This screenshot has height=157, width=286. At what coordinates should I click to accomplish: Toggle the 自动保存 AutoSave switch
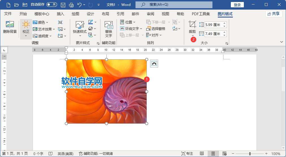51,5
